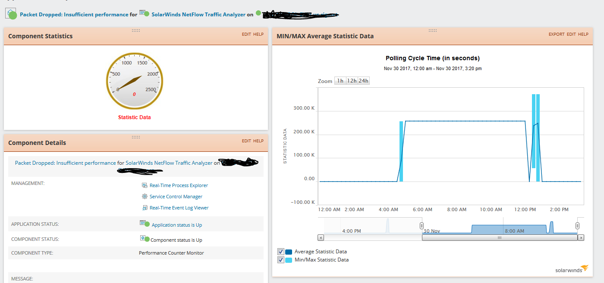Click the dark blue Average Statistic legend swatch
The height and width of the screenshot is (283, 604).
pyautogui.click(x=289, y=252)
